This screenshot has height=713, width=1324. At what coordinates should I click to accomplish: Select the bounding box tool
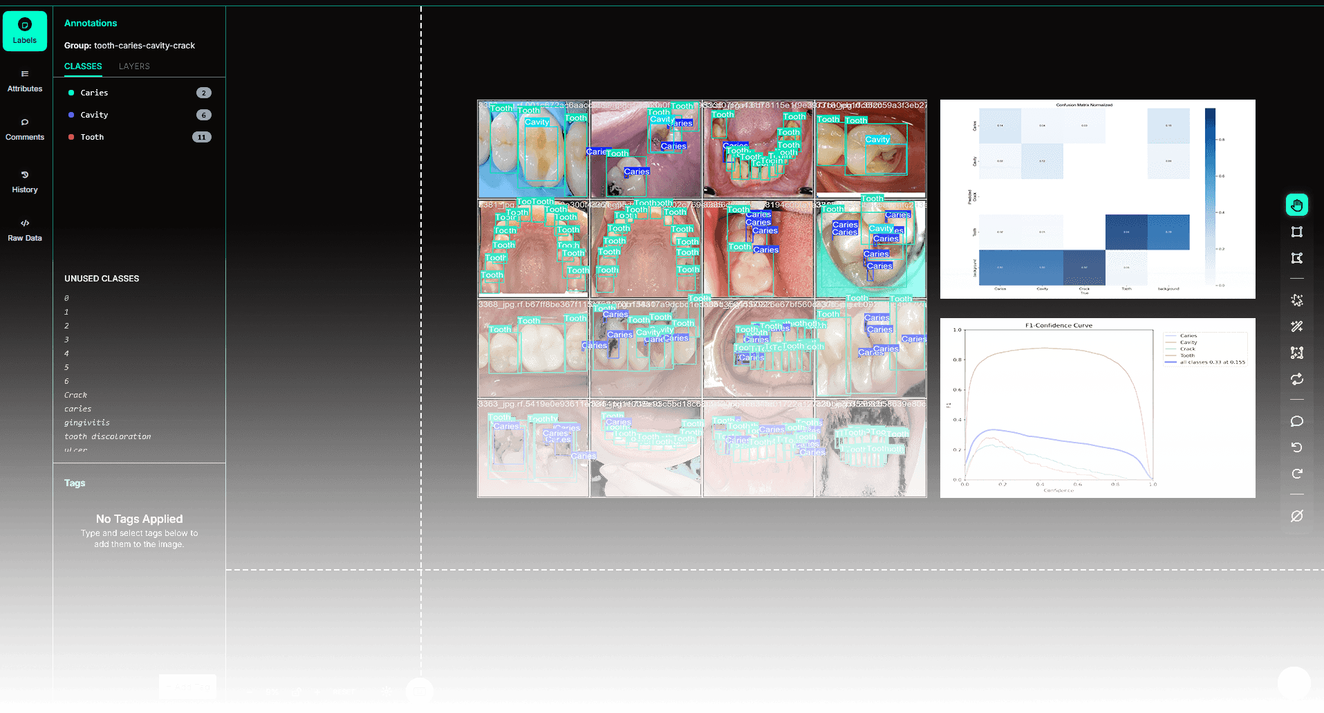click(x=1296, y=232)
